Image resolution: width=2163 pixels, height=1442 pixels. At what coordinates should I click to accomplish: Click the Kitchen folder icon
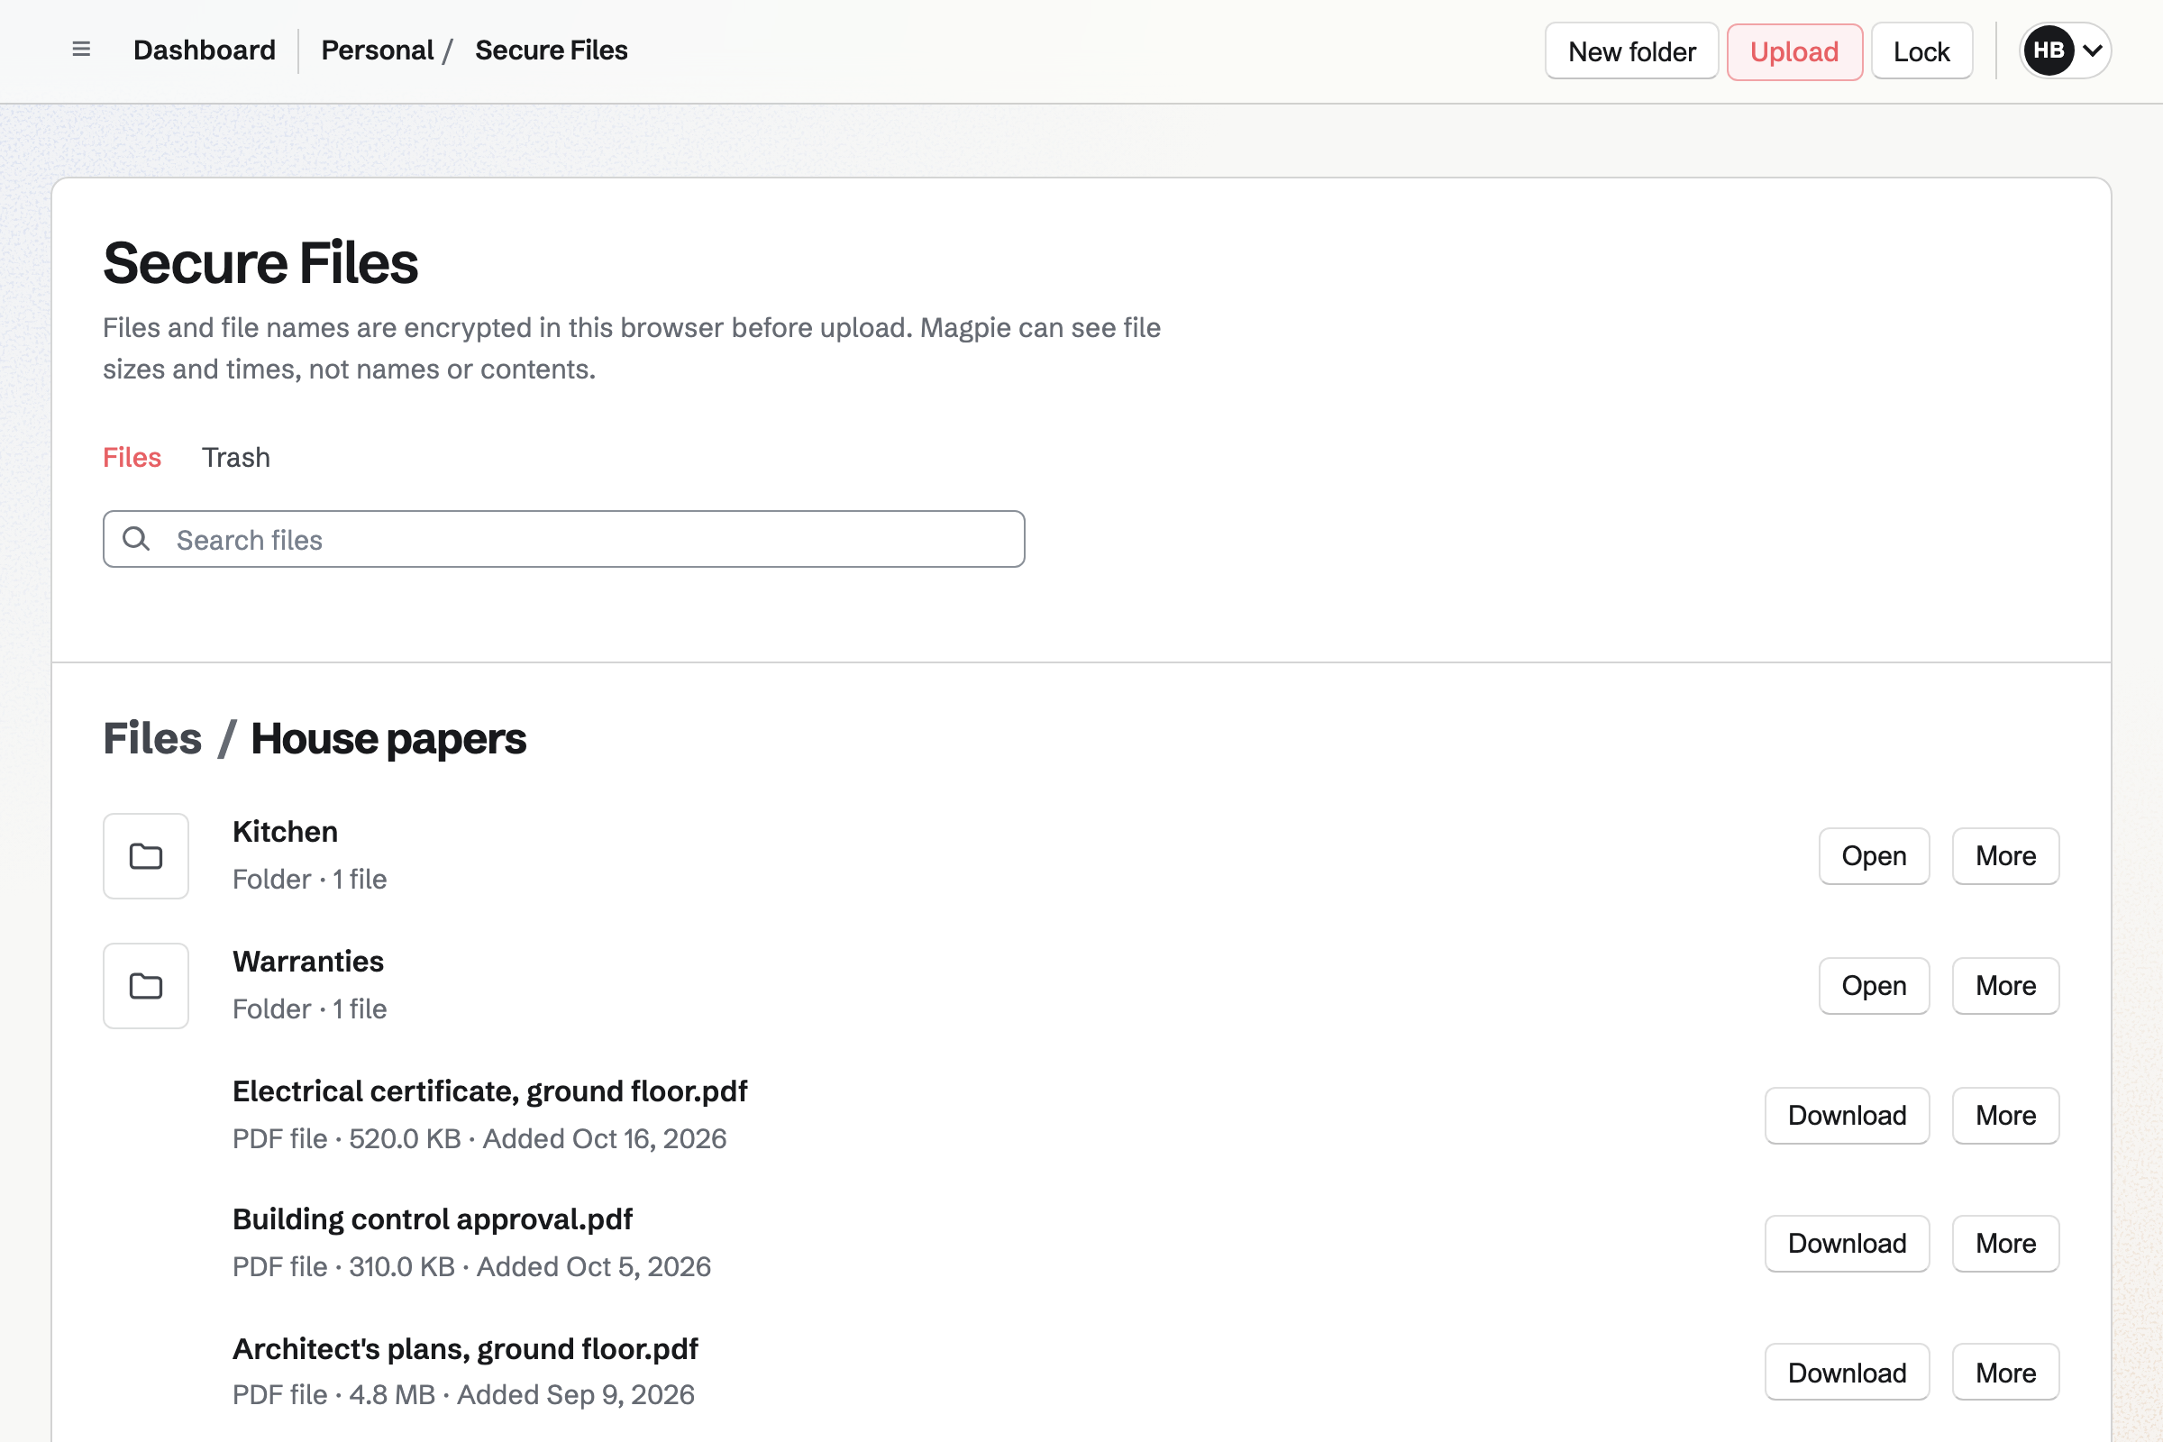tap(145, 856)
